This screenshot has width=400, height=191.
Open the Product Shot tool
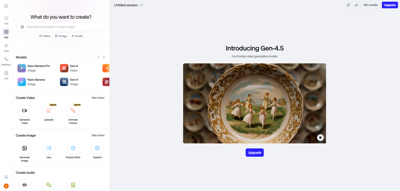pos(73,148)
